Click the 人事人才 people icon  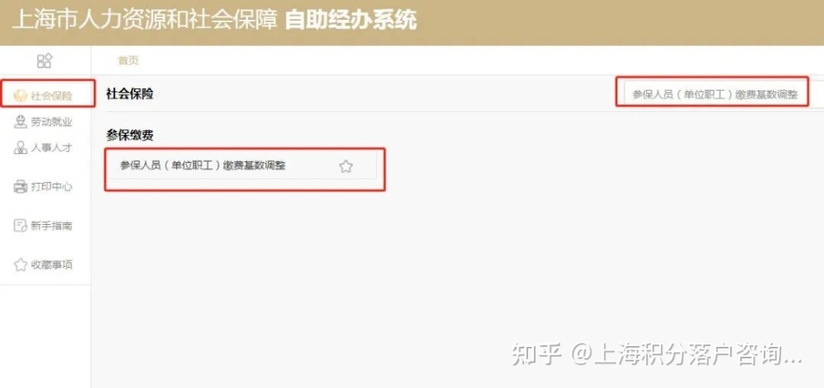pyautogui.click(x=20, y=148)
